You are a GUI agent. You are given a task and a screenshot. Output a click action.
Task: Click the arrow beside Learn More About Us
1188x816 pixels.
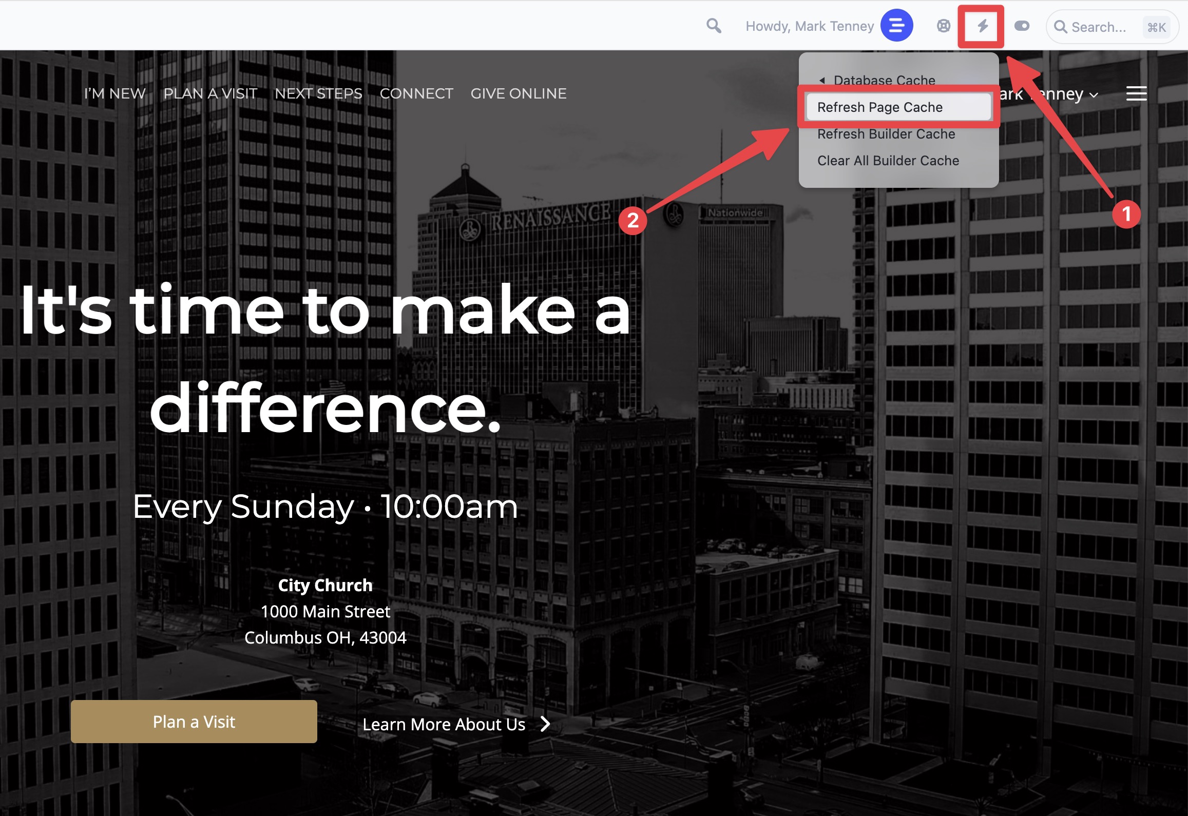click(x=545, y=724)
